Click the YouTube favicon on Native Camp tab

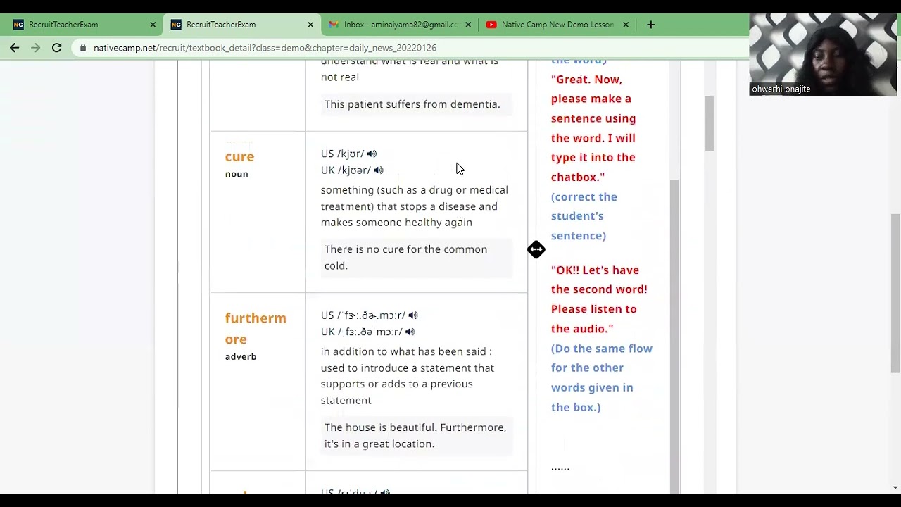(491, 25)
